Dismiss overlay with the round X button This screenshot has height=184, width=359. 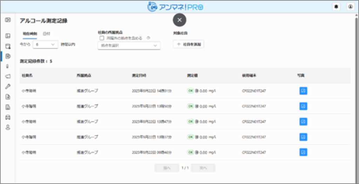179,20
